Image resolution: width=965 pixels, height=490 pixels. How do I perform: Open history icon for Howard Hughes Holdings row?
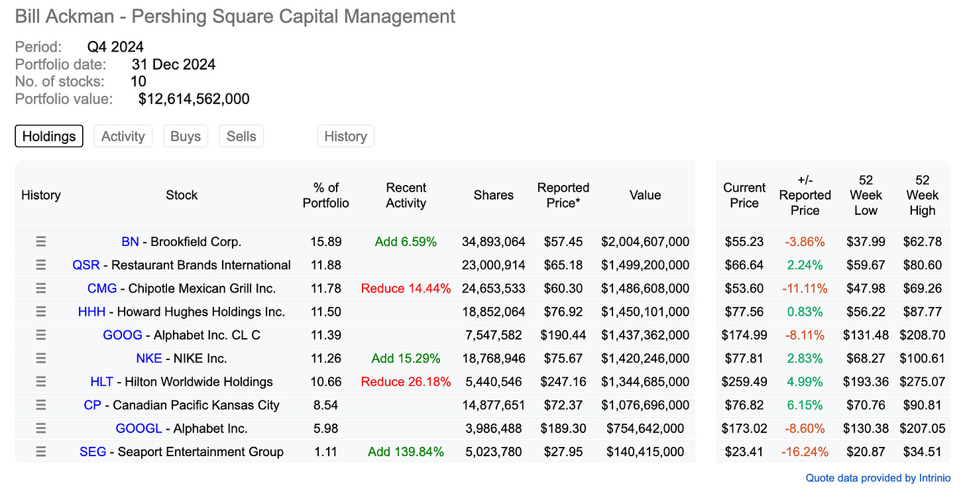[x=40, y=312]
